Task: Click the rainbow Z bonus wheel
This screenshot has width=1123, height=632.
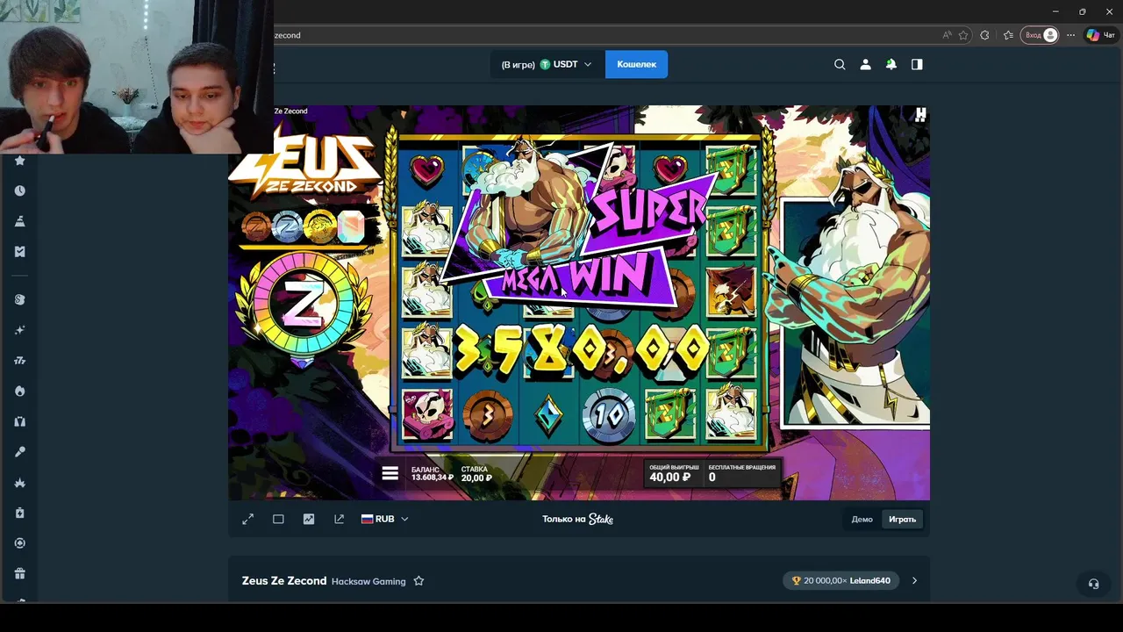Action: click(303, 304)
